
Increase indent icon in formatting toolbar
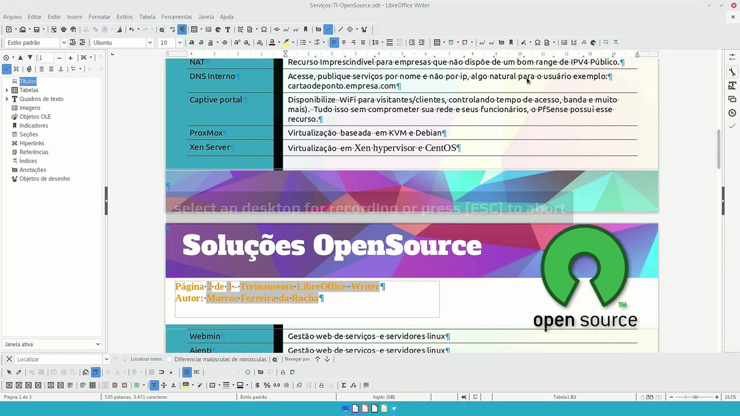(412, 42)
